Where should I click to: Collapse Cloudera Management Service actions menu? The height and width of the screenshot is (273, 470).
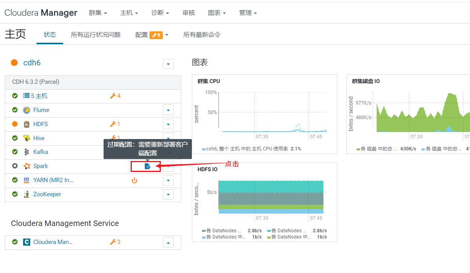[168, 242]
